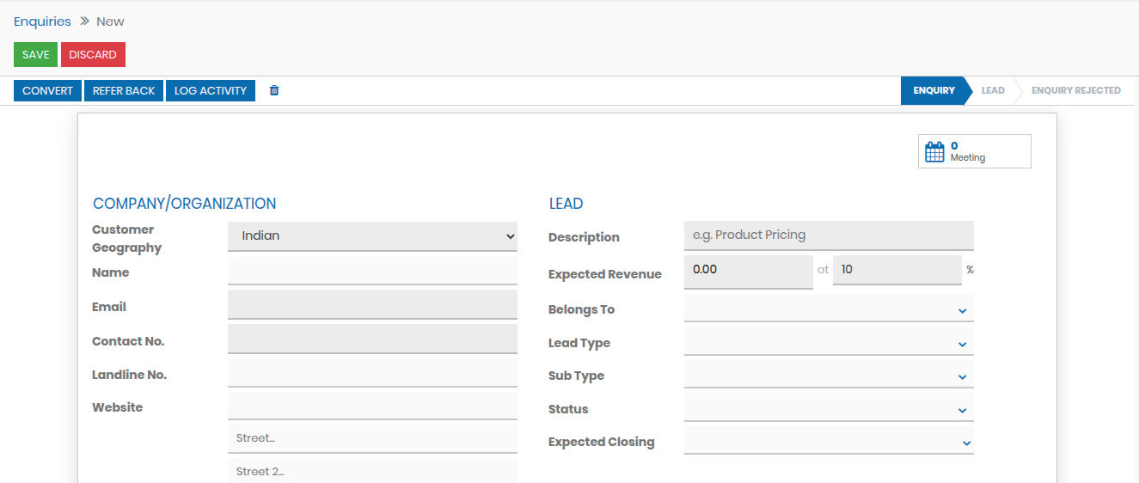
Task: Open the Customer Geography dropdown
Action: [372, 236]
